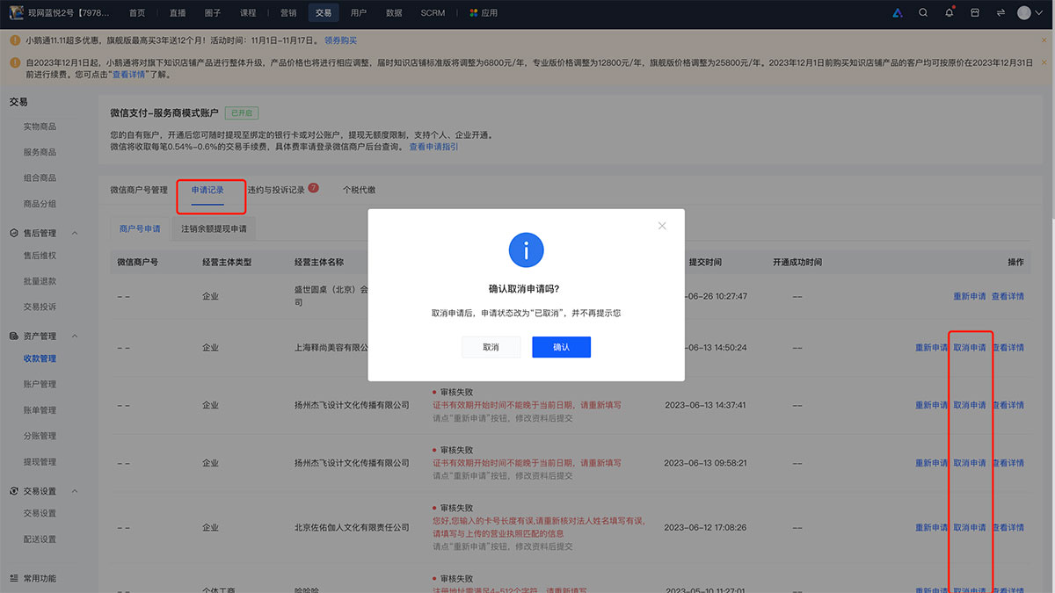Click the 确认 button in dialog
Screen dimensions: 1055x593
point(561,347)
